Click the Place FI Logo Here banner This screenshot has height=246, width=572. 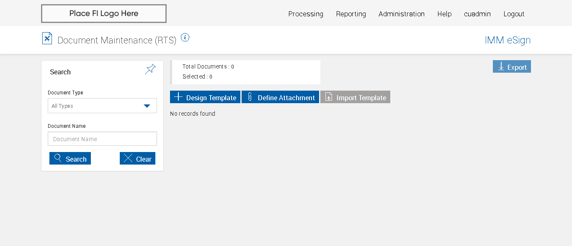[x=104, y=13]
